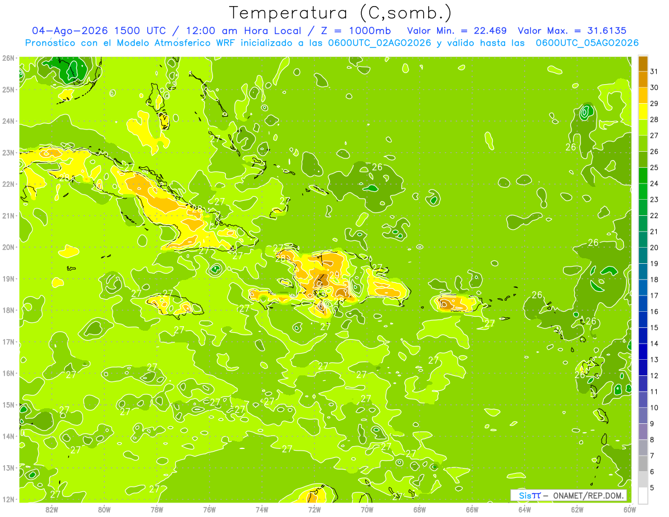Click the '18N' latitude axis label
Screen dimensions: 669x517
coord(8,310)
